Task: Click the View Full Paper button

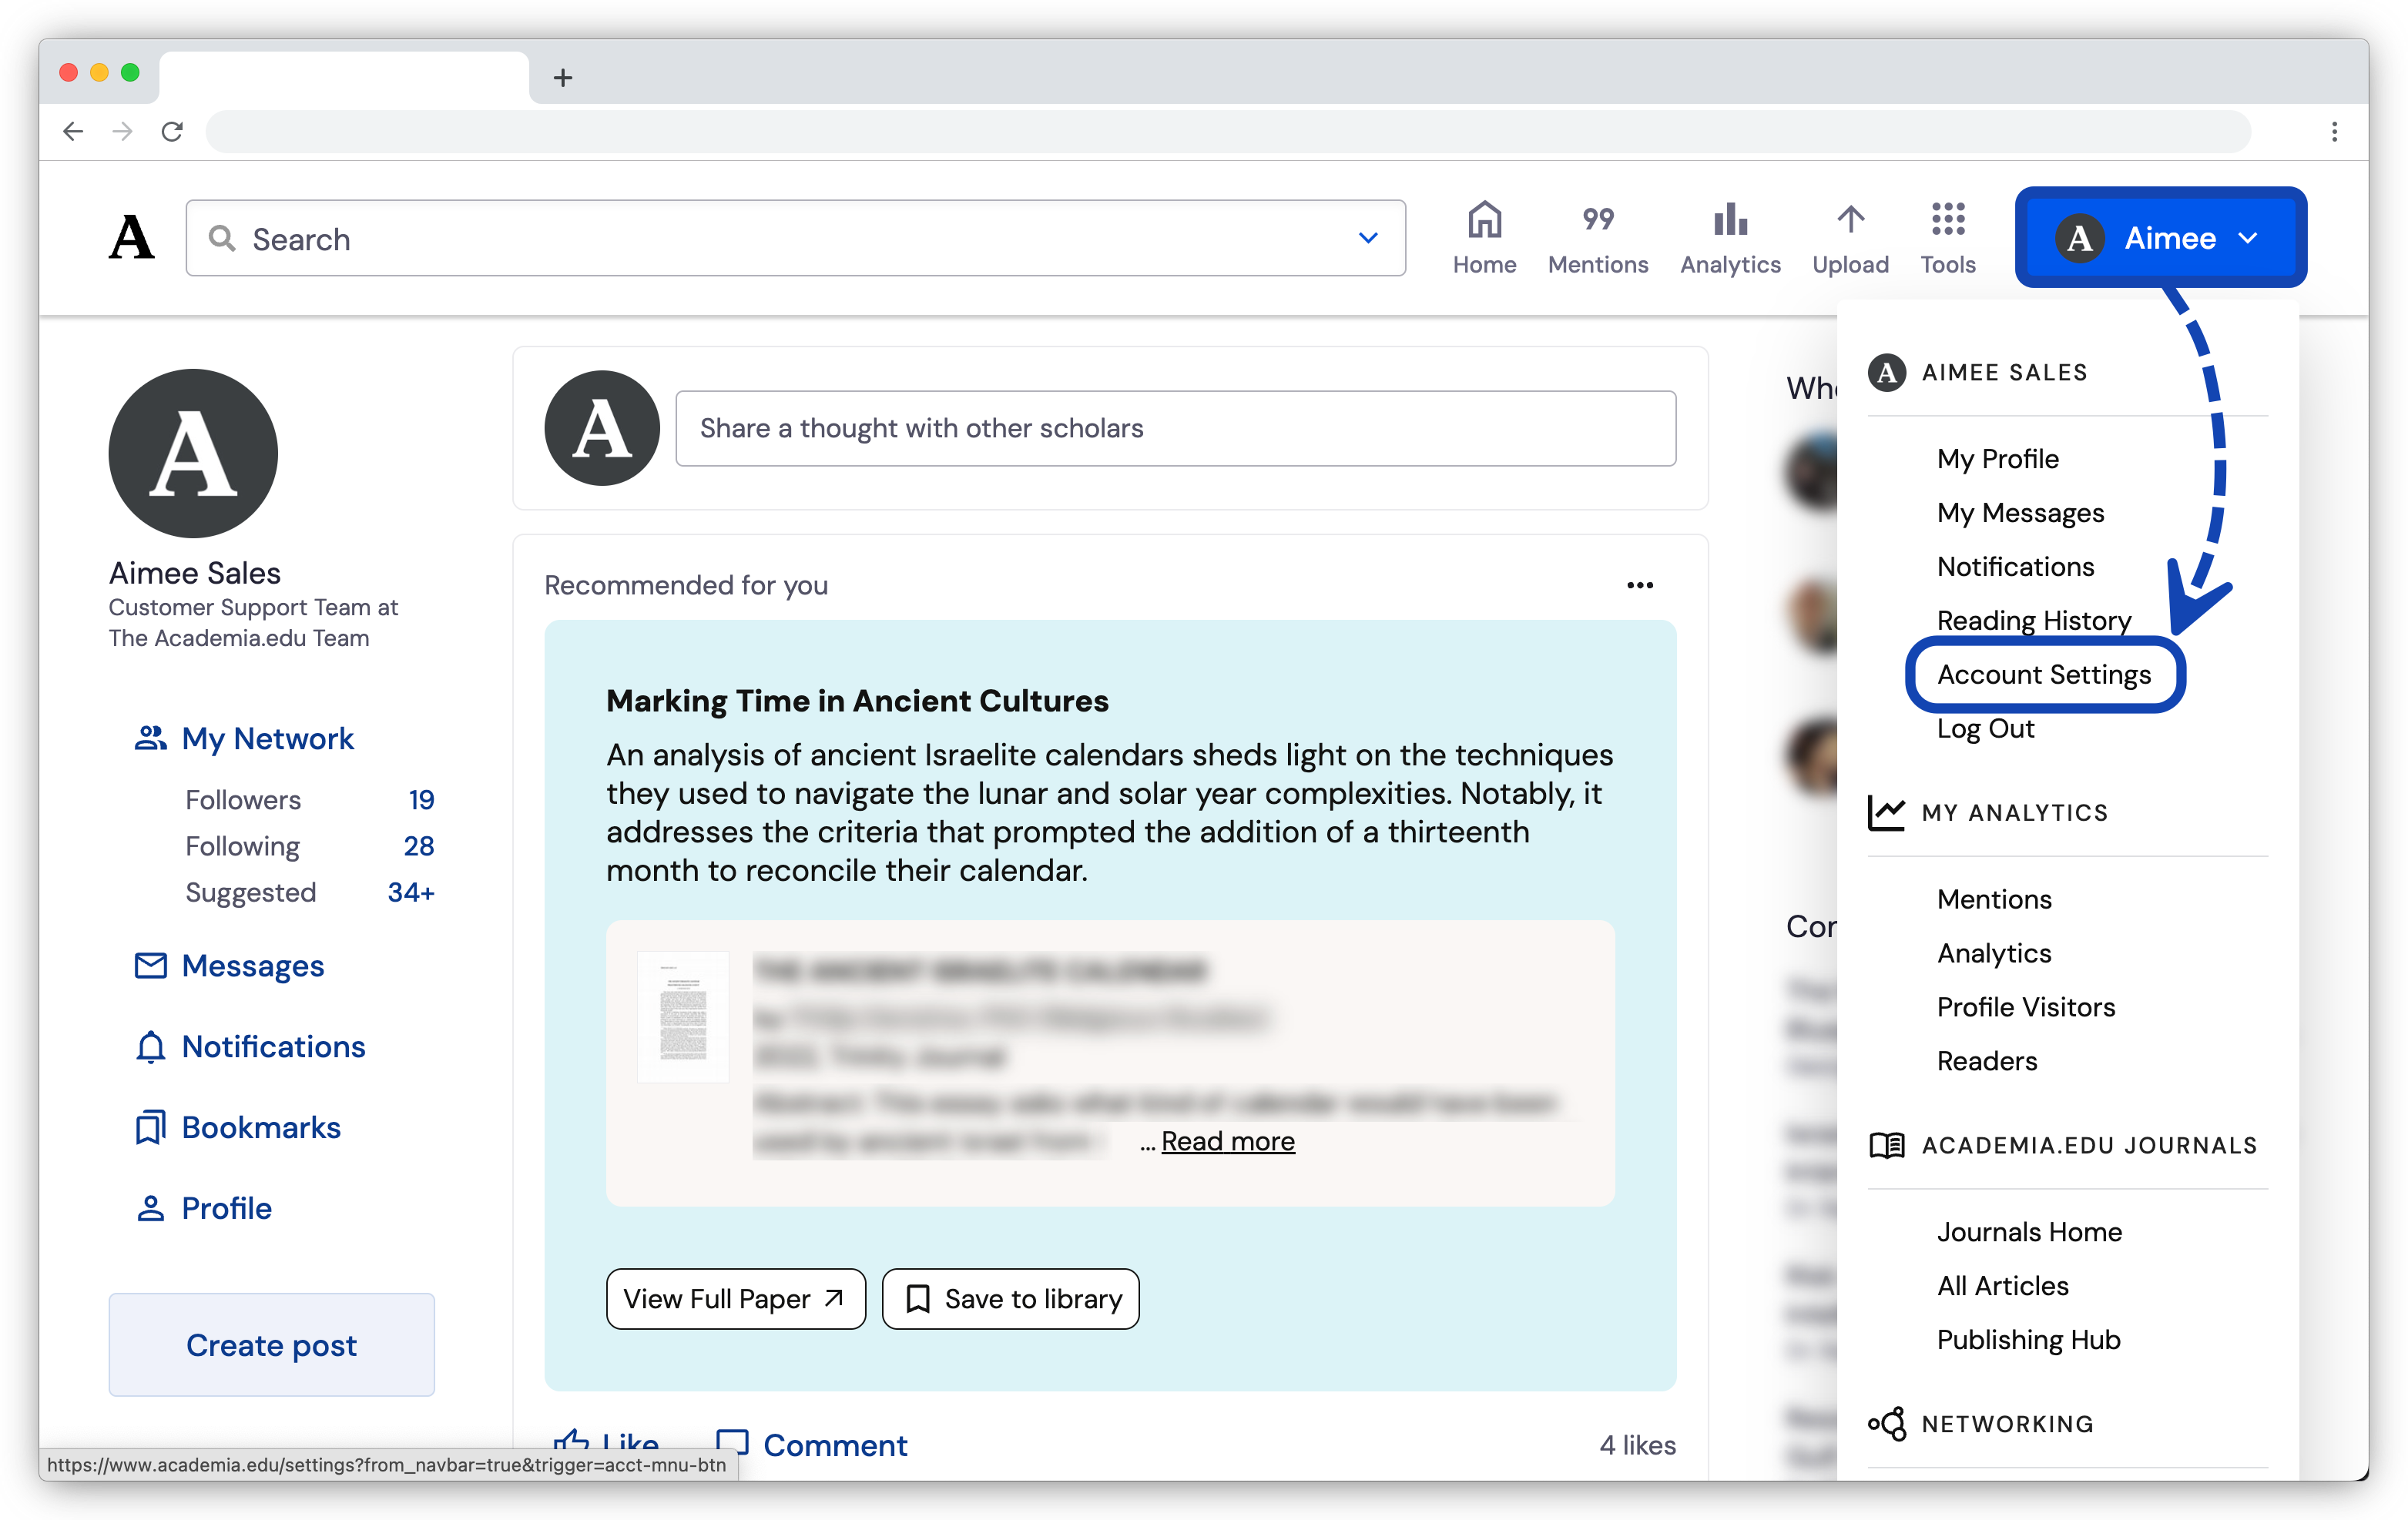Action: coord(735,1298)
